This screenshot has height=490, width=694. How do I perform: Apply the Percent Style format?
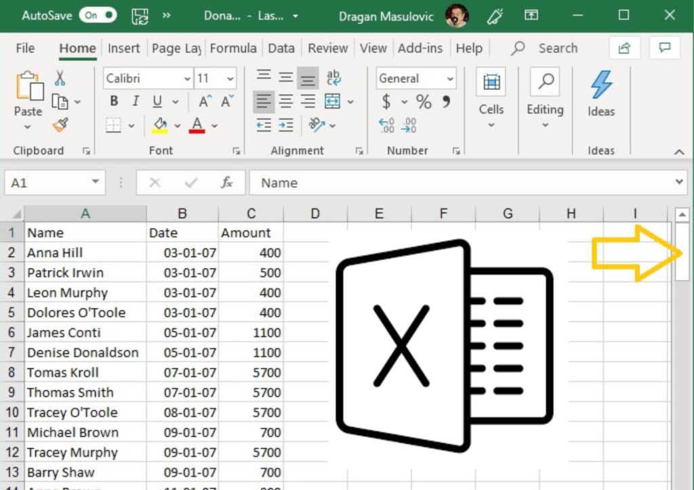(x=424, y=102)
